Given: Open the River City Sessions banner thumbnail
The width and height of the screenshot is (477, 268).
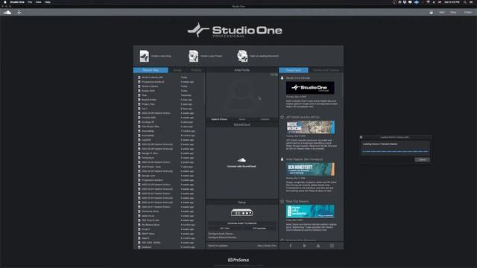Looking at the screenshot, I should [310, 211].
